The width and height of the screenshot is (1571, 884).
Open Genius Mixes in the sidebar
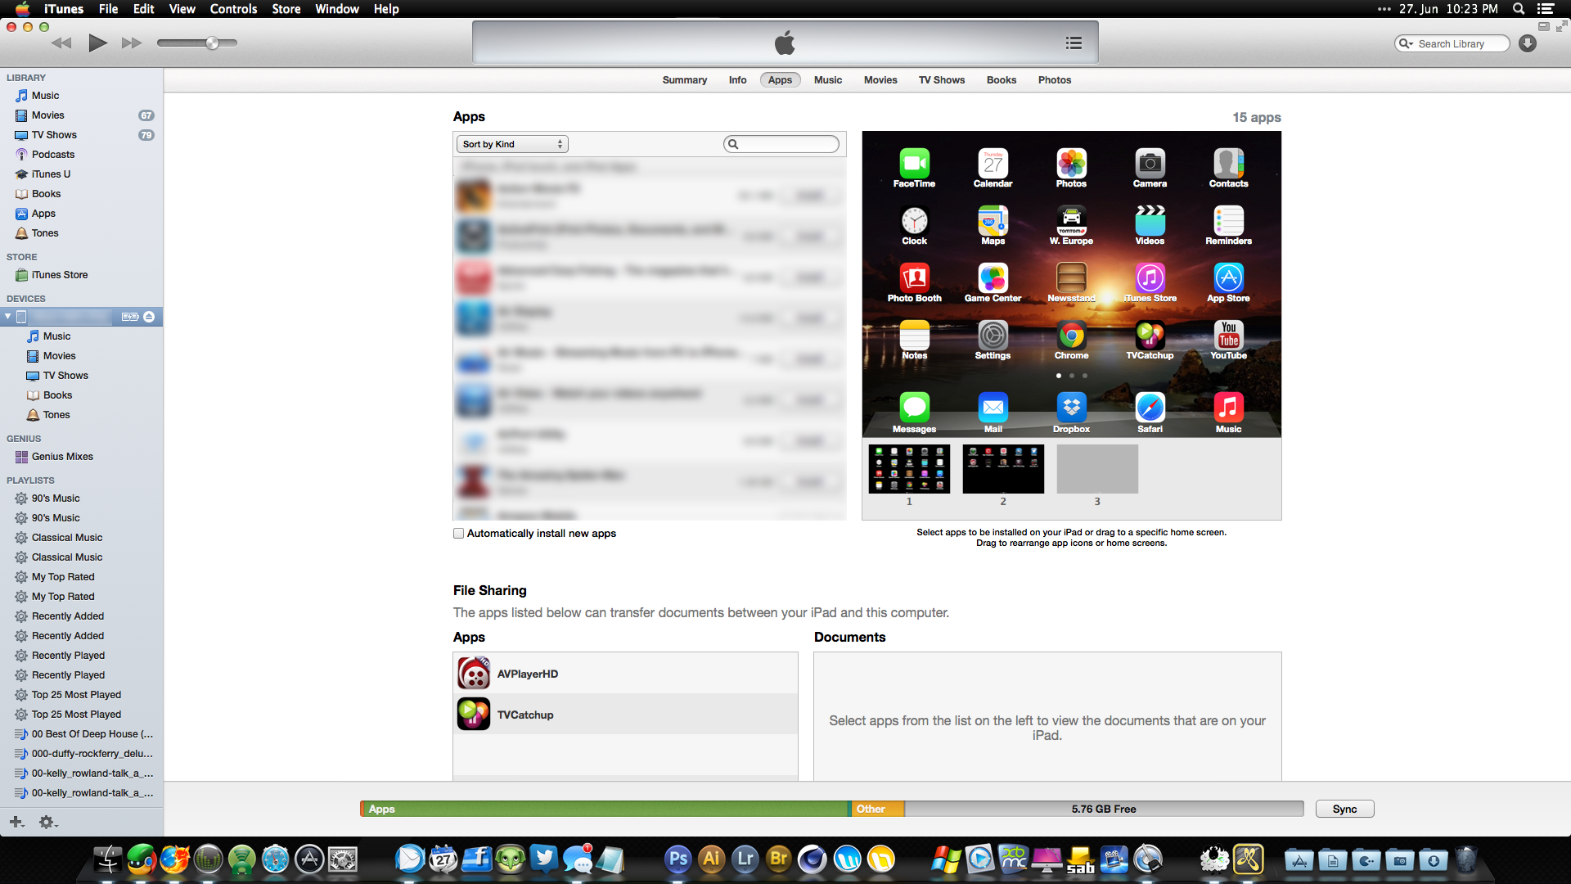(62, 457)
